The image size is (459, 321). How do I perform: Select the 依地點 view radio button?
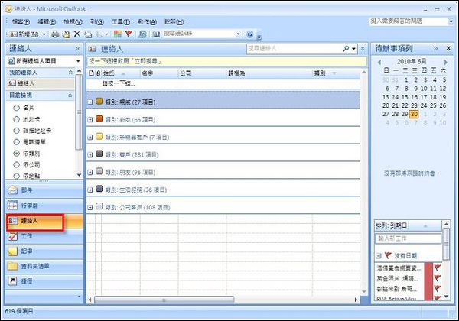tap(16, 176)
